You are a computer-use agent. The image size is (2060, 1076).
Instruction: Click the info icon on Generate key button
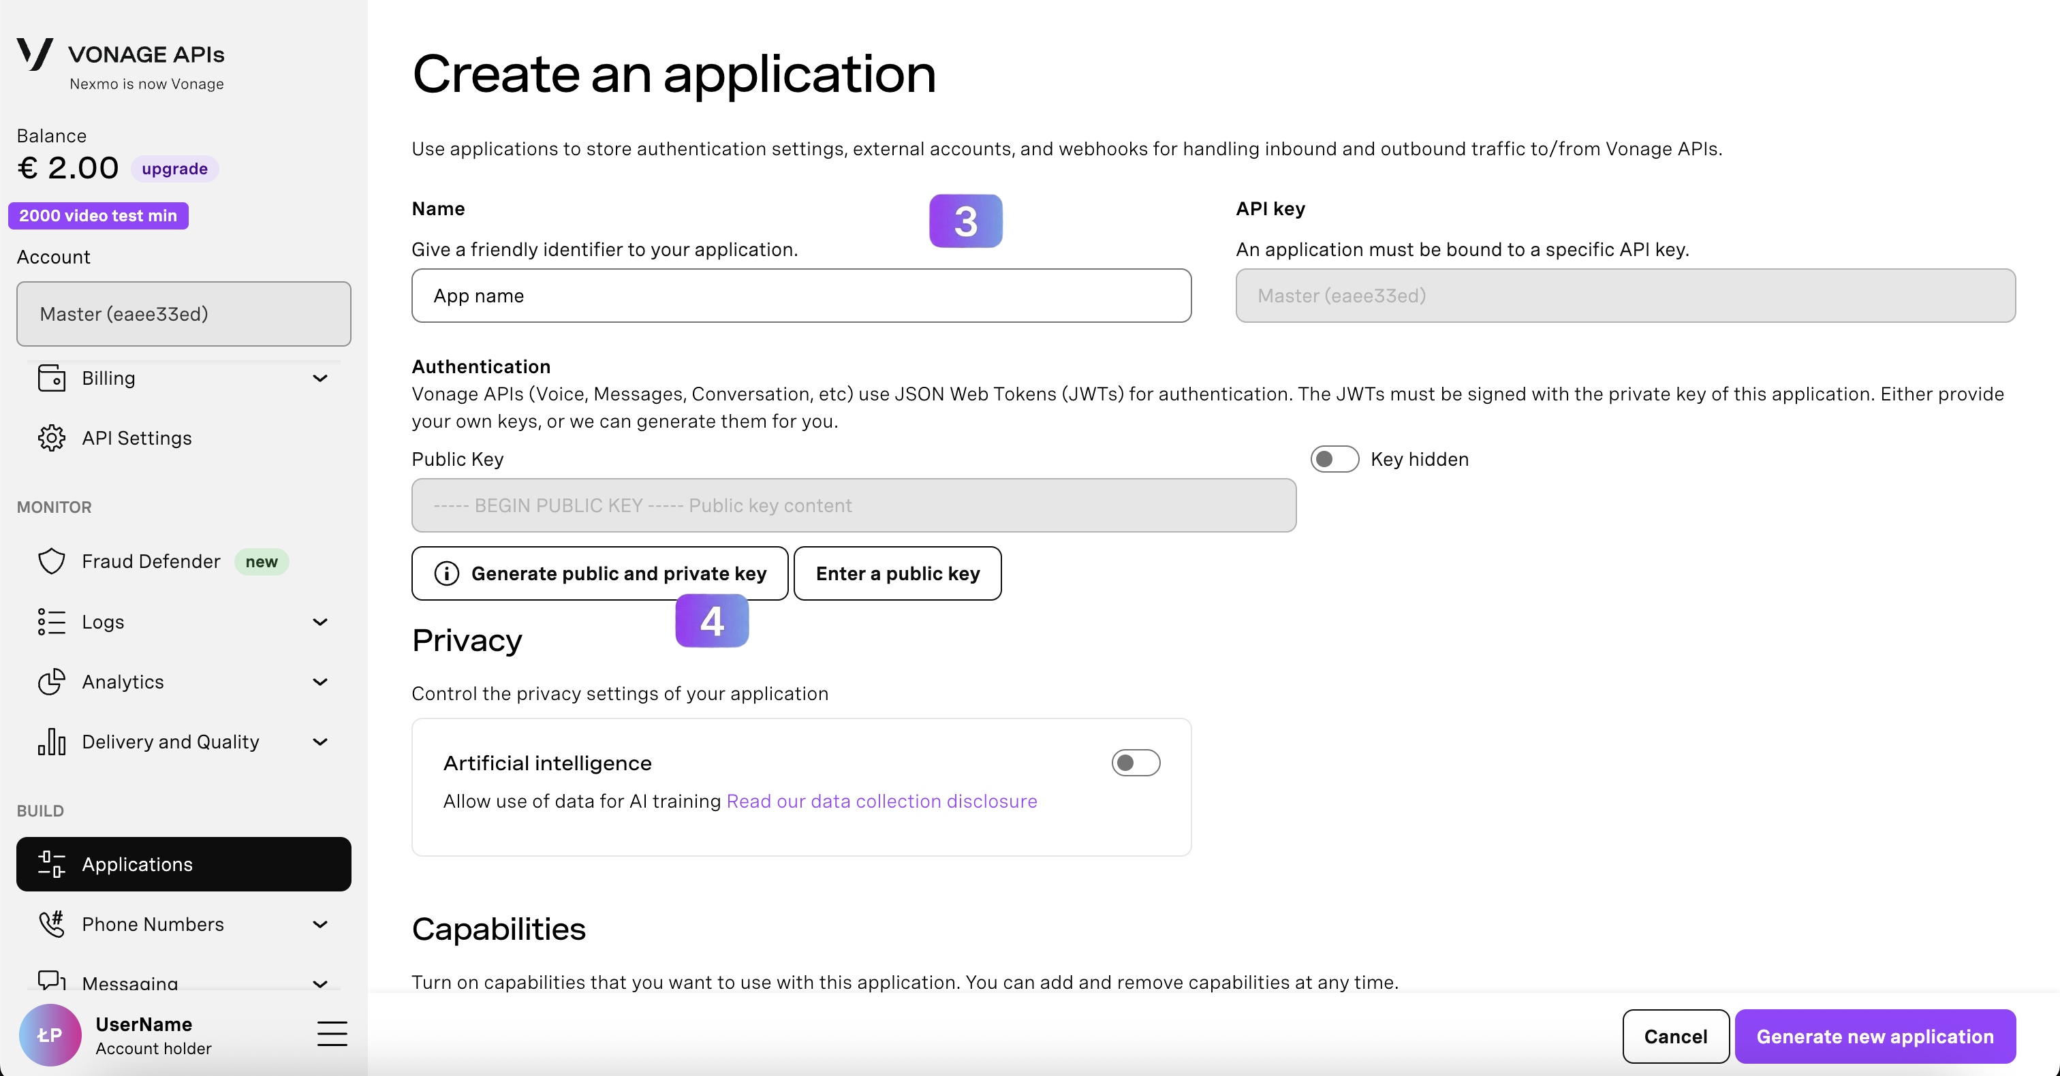tap(446, 574)
